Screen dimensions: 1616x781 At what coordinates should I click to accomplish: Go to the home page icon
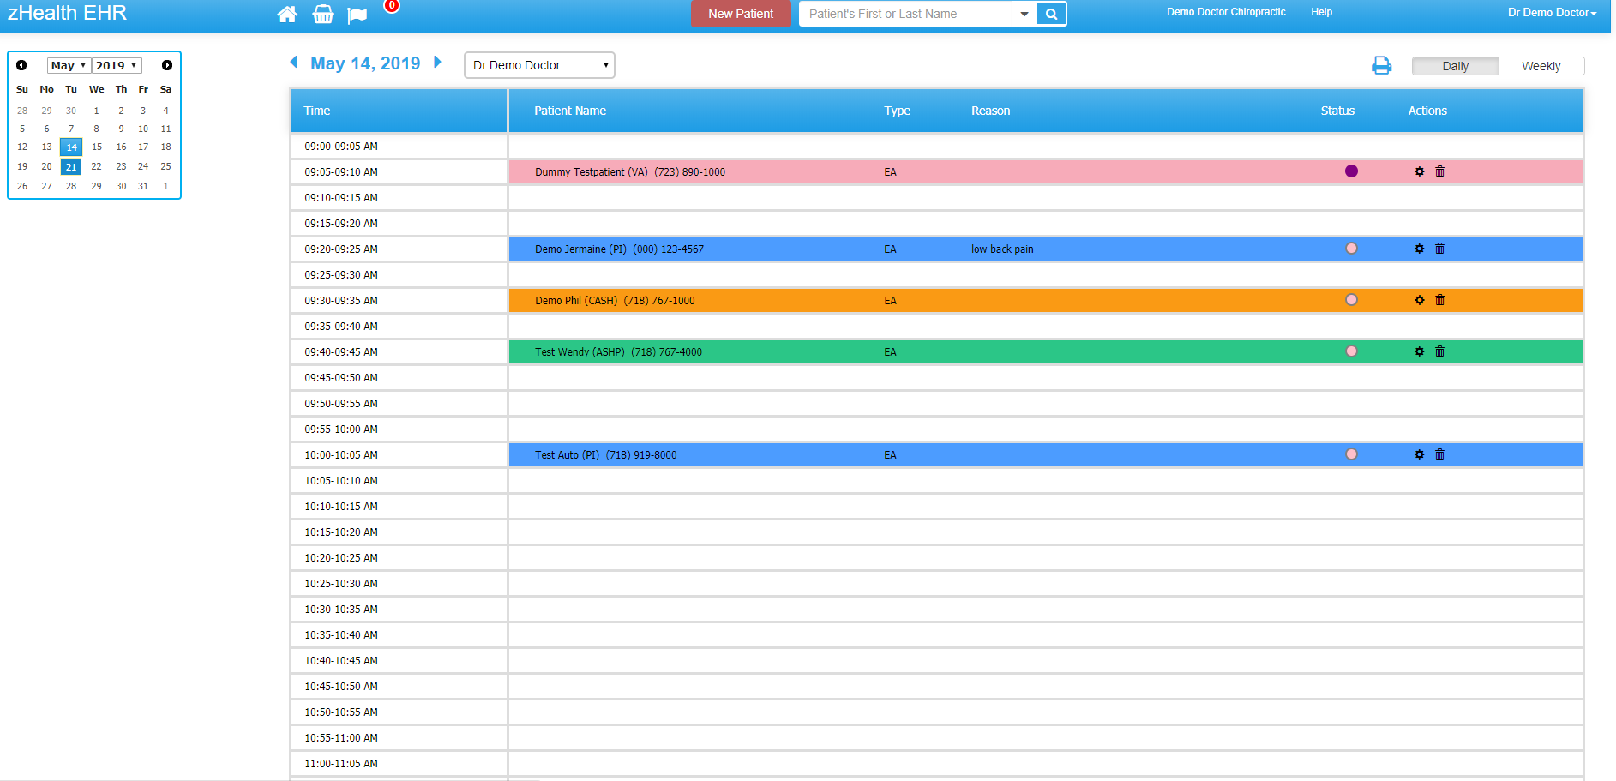287,14
